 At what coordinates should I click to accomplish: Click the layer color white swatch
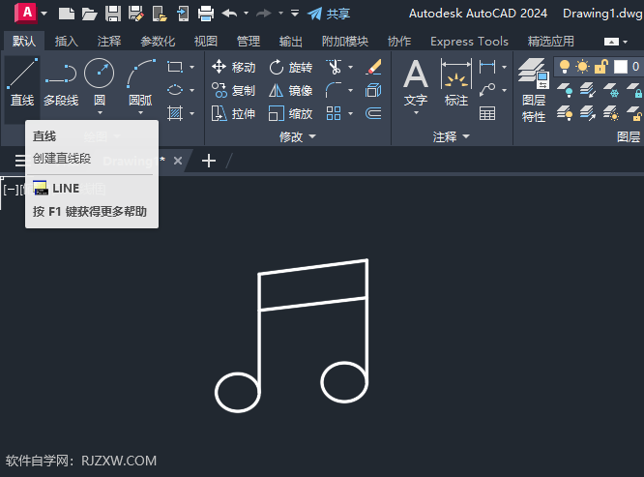pyautogui.click(x=621, y=67)
